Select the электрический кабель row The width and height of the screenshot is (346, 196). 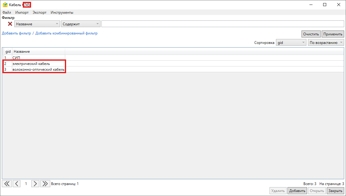[x=31, y=64]
